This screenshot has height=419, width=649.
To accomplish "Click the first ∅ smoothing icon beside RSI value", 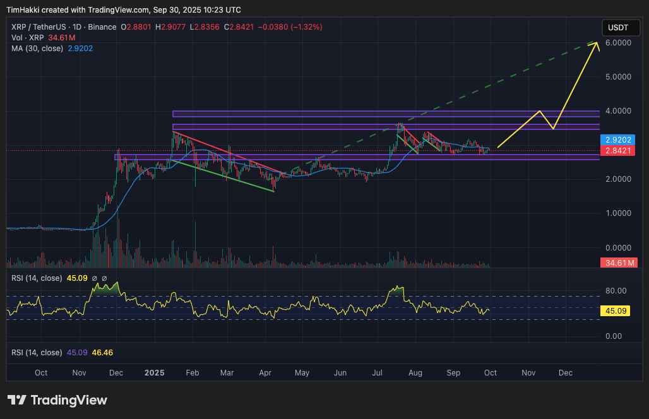I will pos(95,278).
